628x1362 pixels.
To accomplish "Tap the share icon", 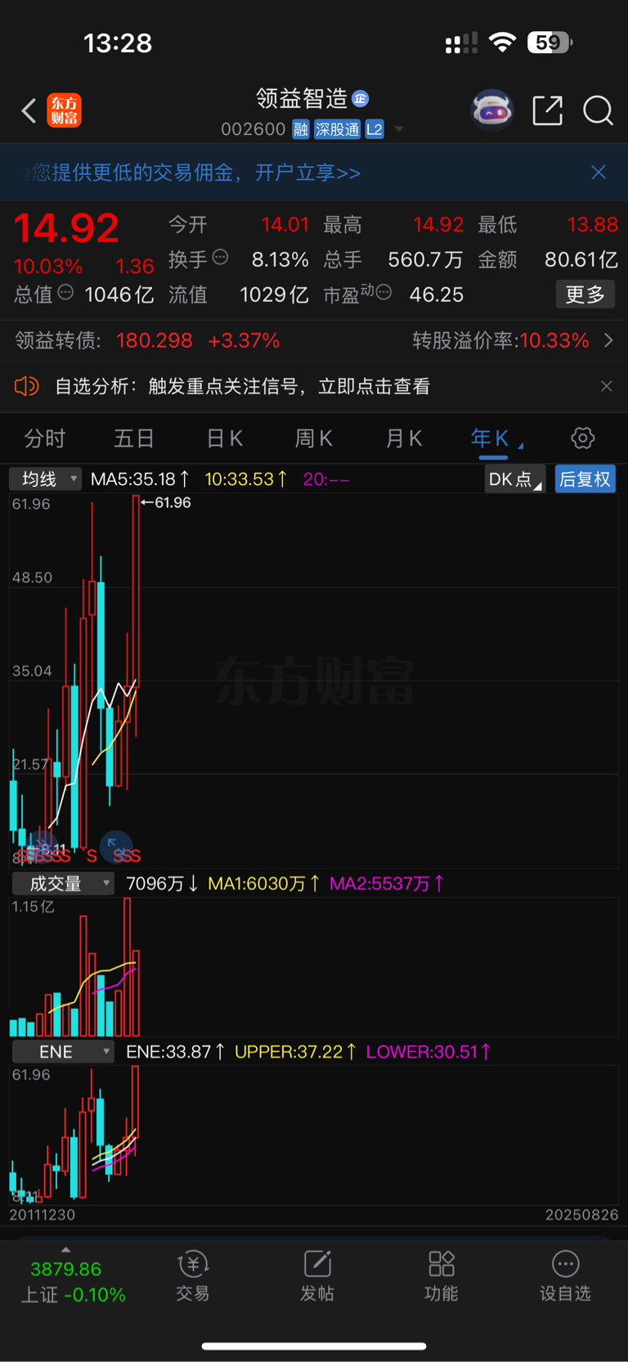I will click(x=547, y=110).
